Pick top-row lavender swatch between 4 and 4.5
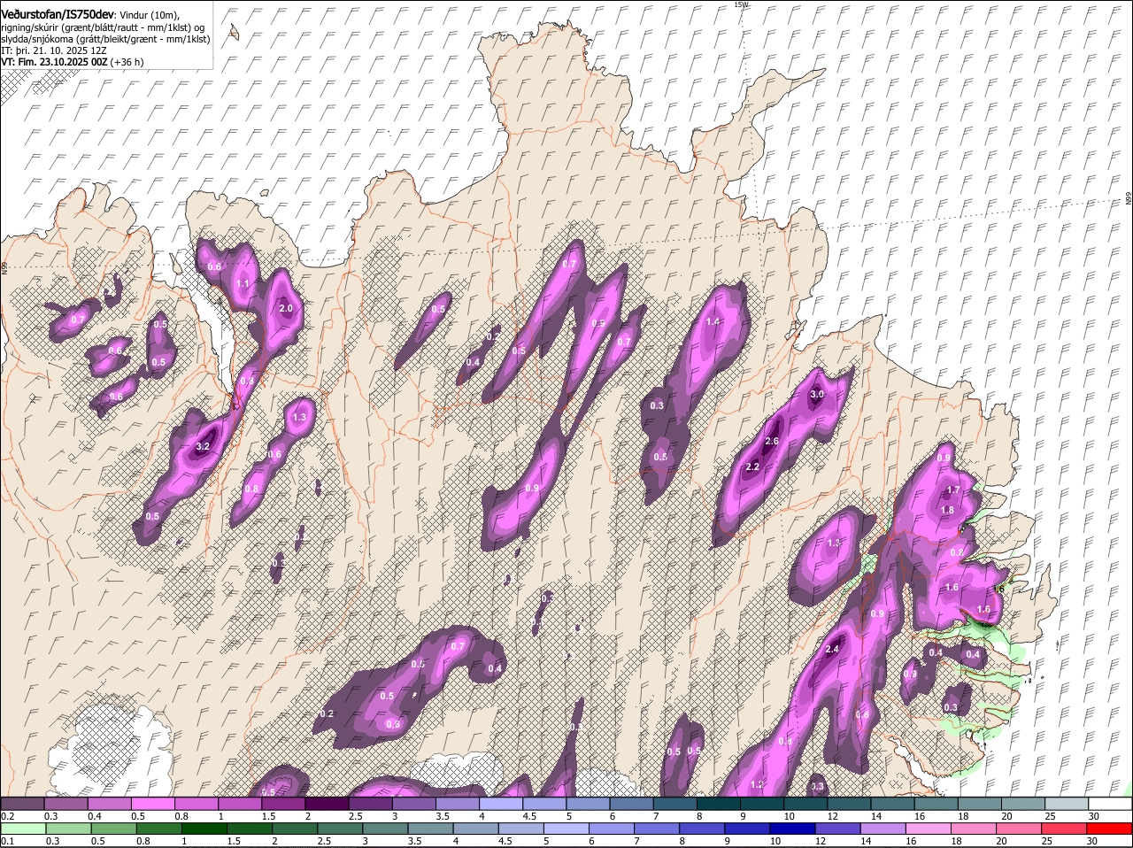This screenshot has height=848, width=1133. [500, 804]
